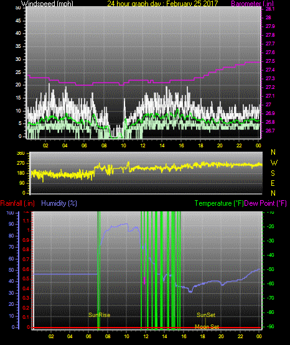Screen dimensions: 290x345
Task: Click the 'W' compass direction label
Action: [x=274, y=163]
